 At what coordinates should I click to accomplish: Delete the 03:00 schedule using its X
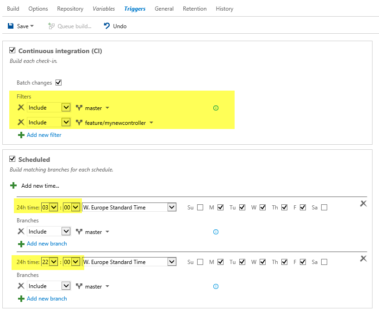pos(363,203)
